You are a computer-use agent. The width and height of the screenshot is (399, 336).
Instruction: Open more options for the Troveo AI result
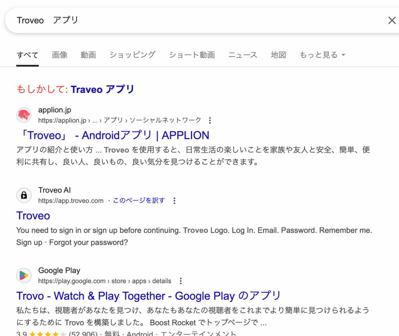coord(174,201)
